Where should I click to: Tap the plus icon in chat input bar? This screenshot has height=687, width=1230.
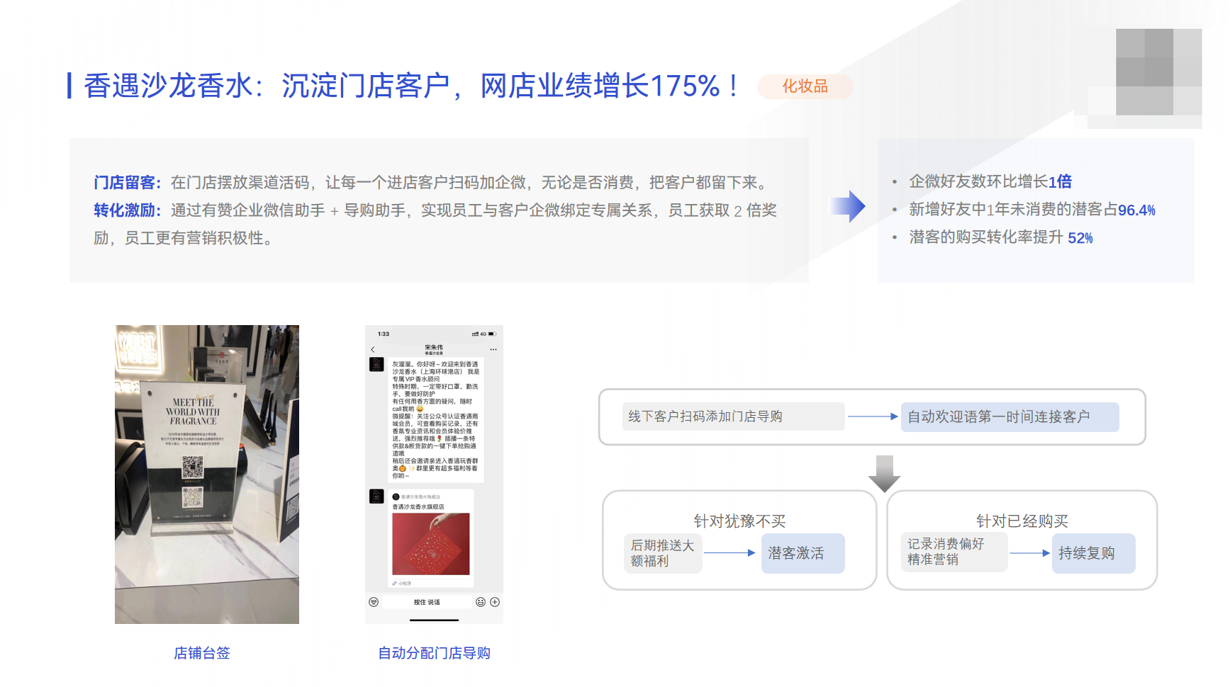(x=495, y=602)
